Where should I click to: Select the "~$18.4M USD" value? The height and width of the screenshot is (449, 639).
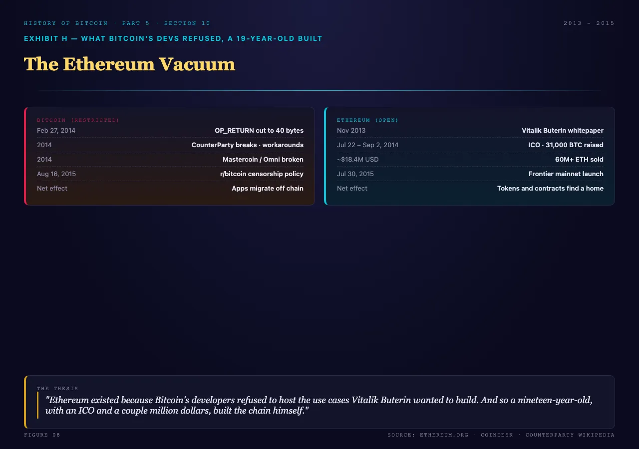[x=358, y=160]
